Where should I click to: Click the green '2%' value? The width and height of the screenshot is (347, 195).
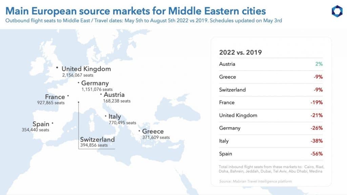coord(319,64)
